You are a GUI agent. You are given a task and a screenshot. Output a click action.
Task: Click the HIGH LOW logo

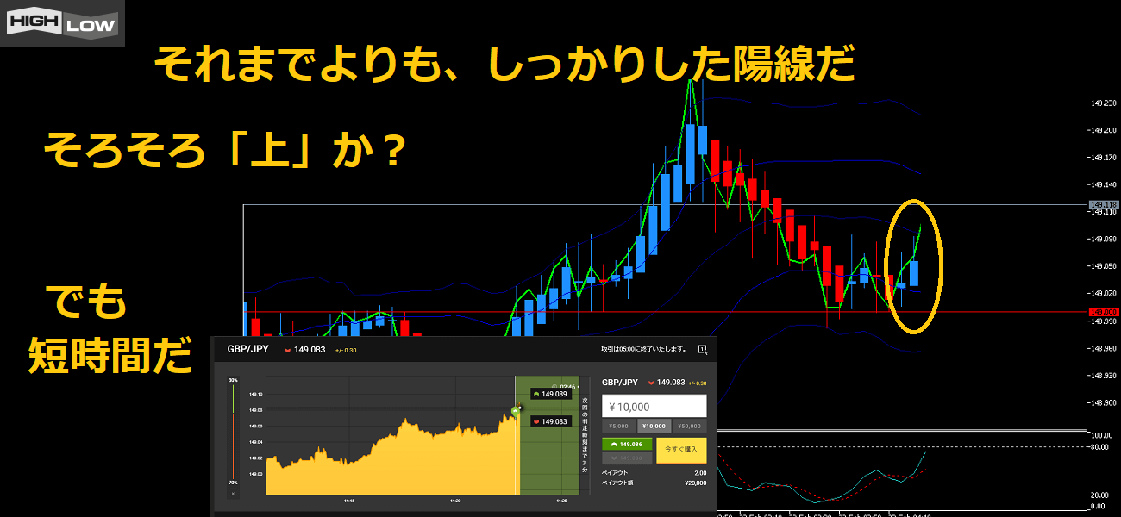[x=62, y=22]
